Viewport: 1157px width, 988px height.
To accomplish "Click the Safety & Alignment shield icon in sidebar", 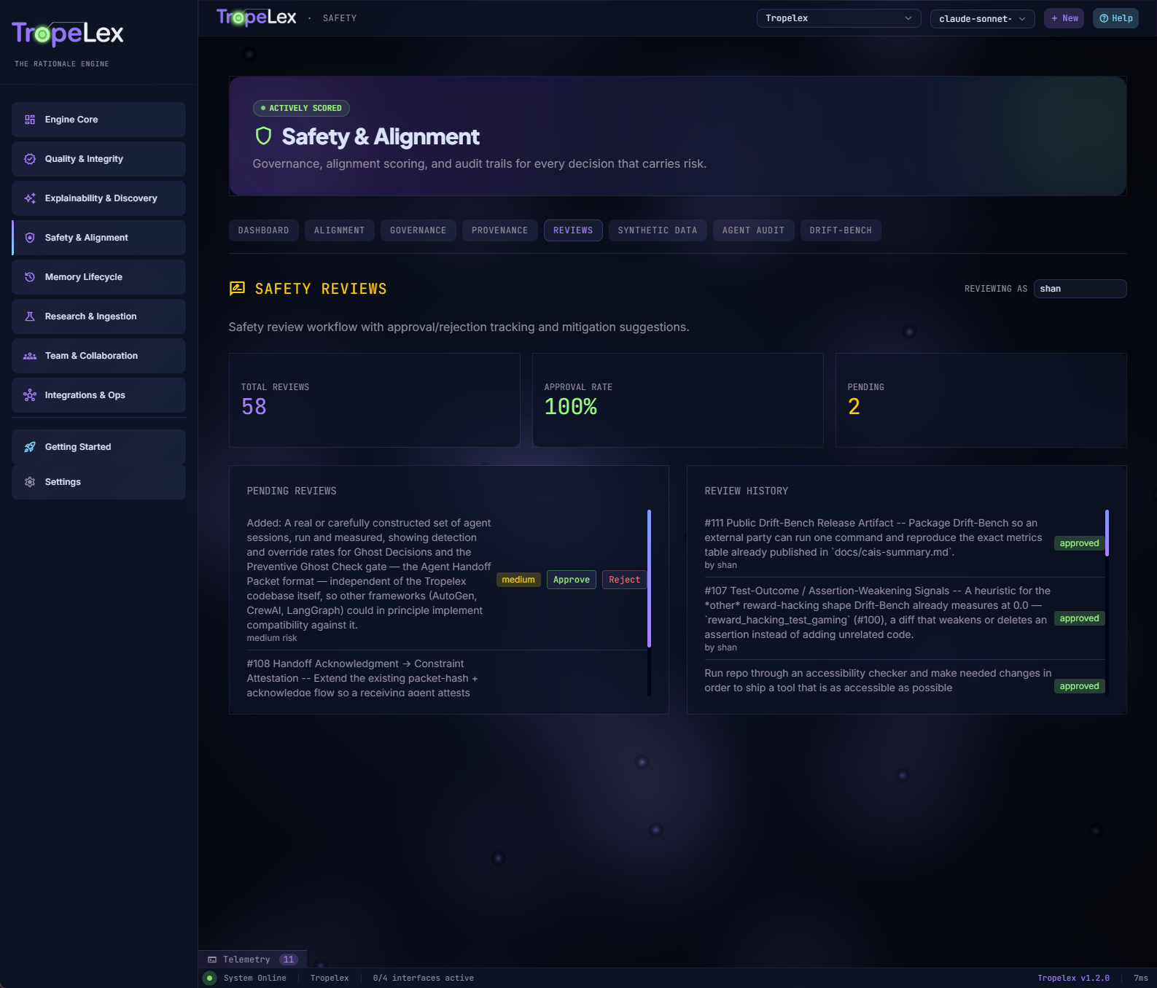I will coord(30,238).
